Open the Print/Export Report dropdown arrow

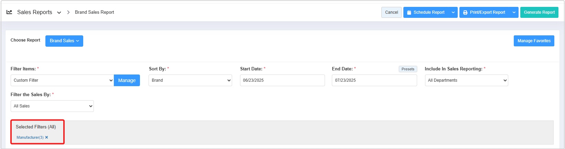(514, 12)
